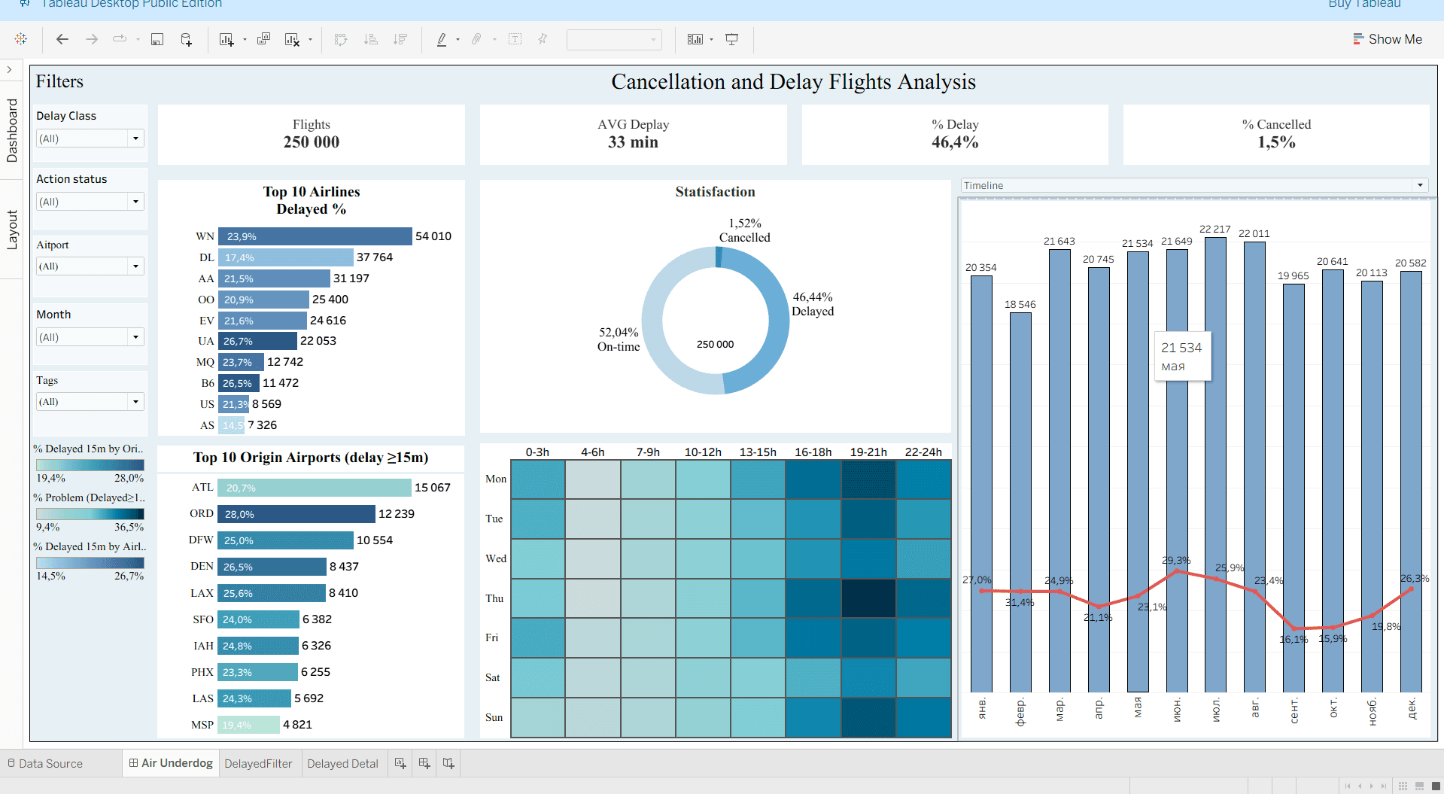Collapse the Filters sidebar with the arrow
1444x794 pixels.
(10, 69)
